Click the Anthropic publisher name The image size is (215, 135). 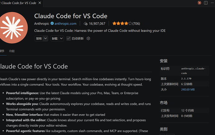42,24
